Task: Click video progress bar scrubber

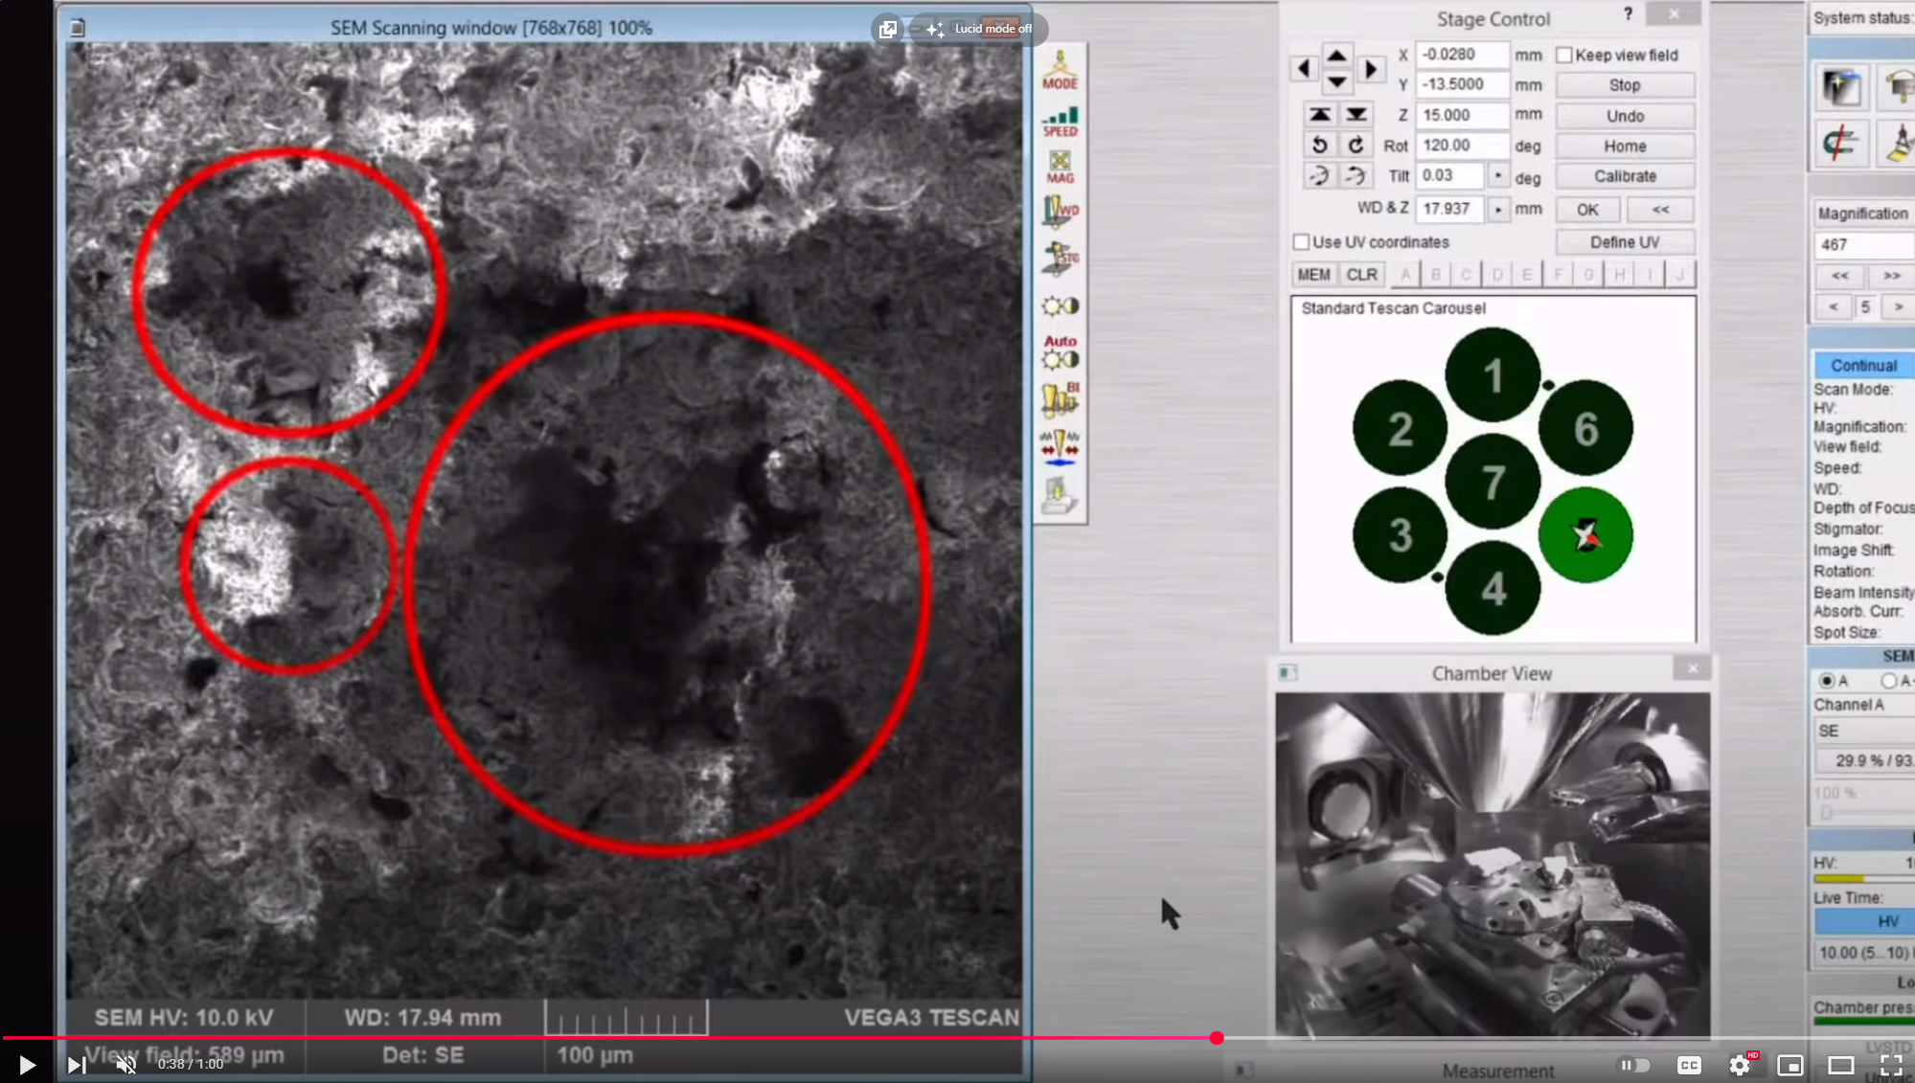Action: click(1216, 1038)
